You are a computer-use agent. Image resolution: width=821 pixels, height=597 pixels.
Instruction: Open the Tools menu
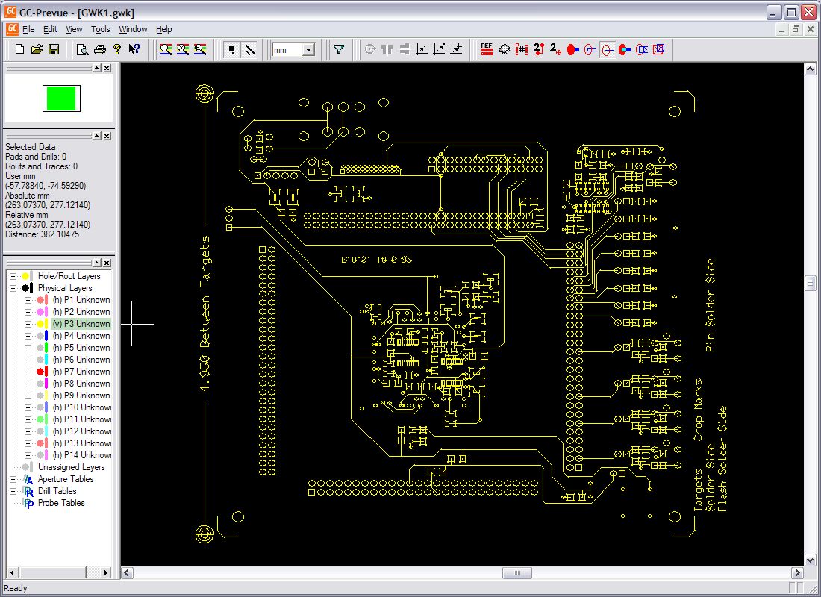click(x=100, y=29)
